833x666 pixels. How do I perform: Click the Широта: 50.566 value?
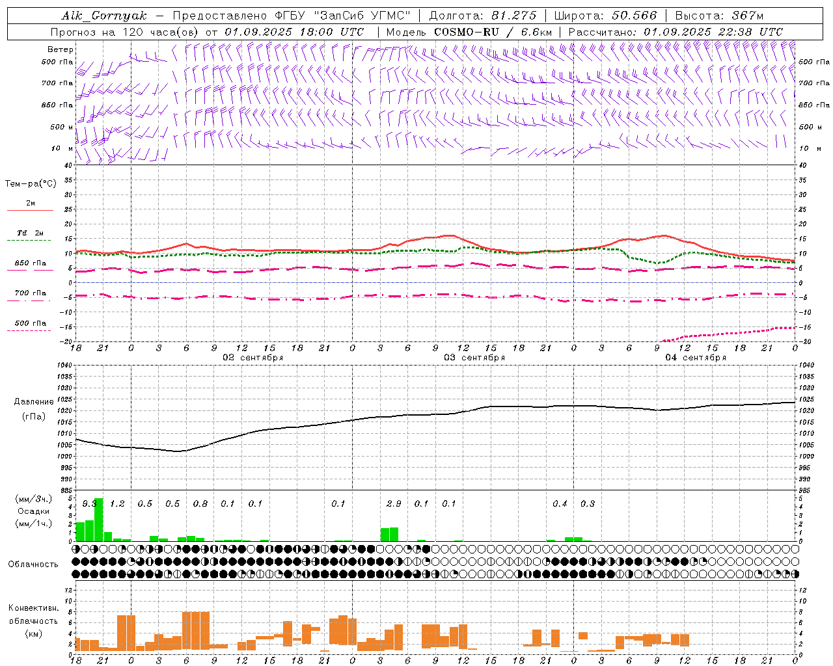pyautogui.click(x=605, y=16)
